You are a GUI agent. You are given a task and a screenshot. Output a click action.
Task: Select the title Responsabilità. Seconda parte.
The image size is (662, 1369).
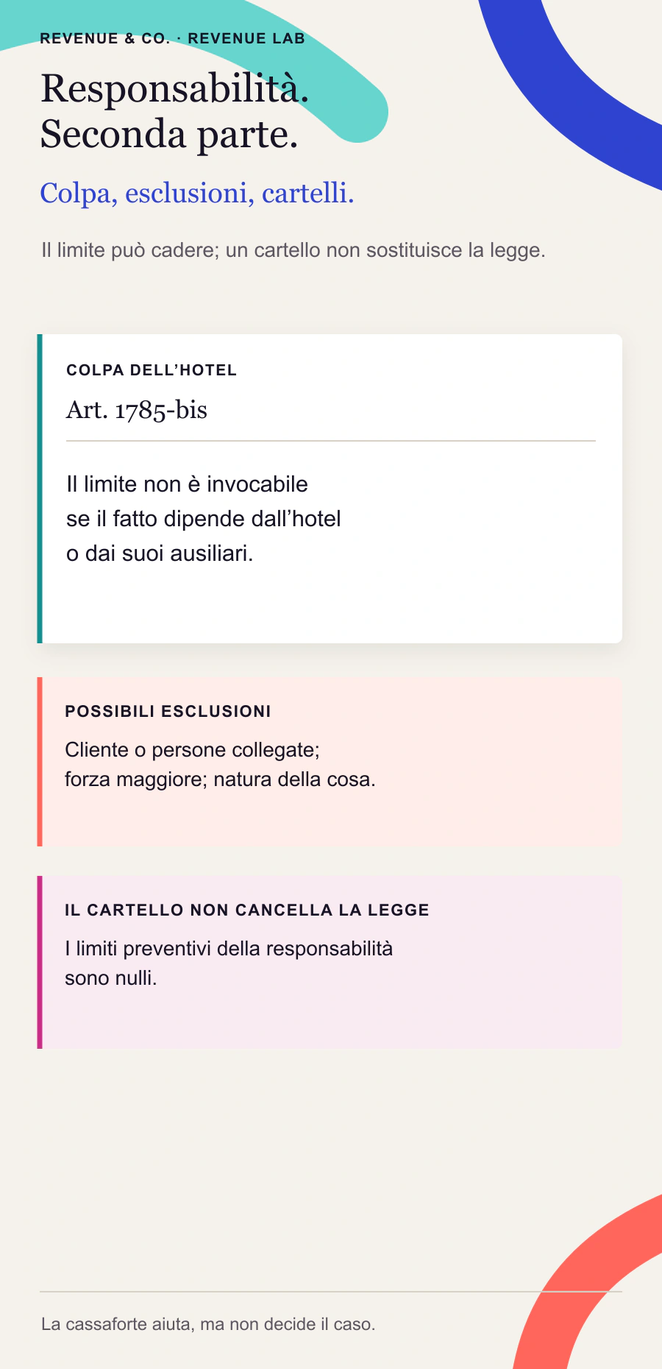tap(174, 111)
